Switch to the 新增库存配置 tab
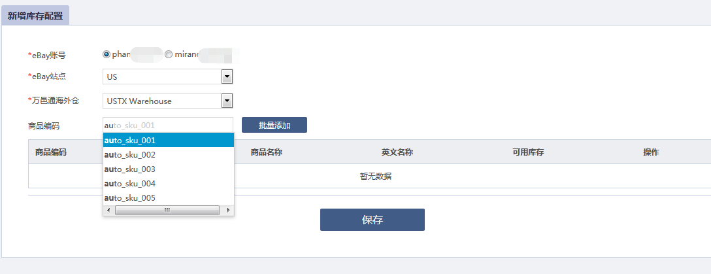 pyautogui.click(x=35, y=16)
